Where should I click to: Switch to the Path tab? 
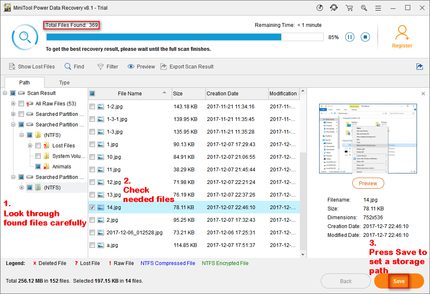click(x=24, y=83)
